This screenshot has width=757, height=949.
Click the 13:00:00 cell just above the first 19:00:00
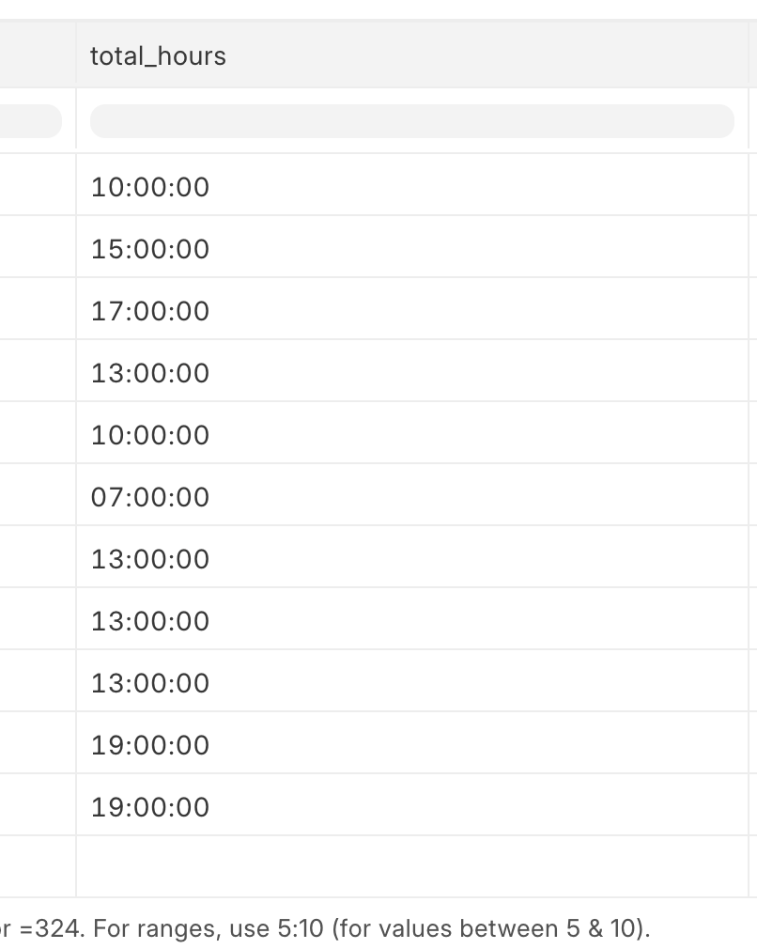click(412, 681)
